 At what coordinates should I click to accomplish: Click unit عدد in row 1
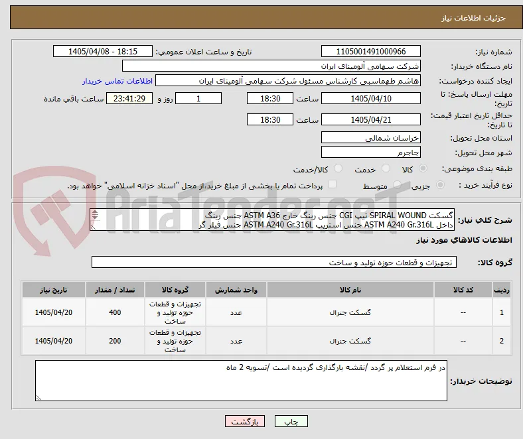point(236,312)
